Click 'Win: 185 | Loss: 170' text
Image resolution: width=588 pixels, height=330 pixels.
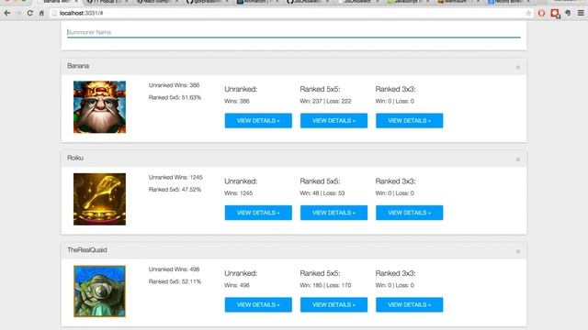(x=325, y=285)
